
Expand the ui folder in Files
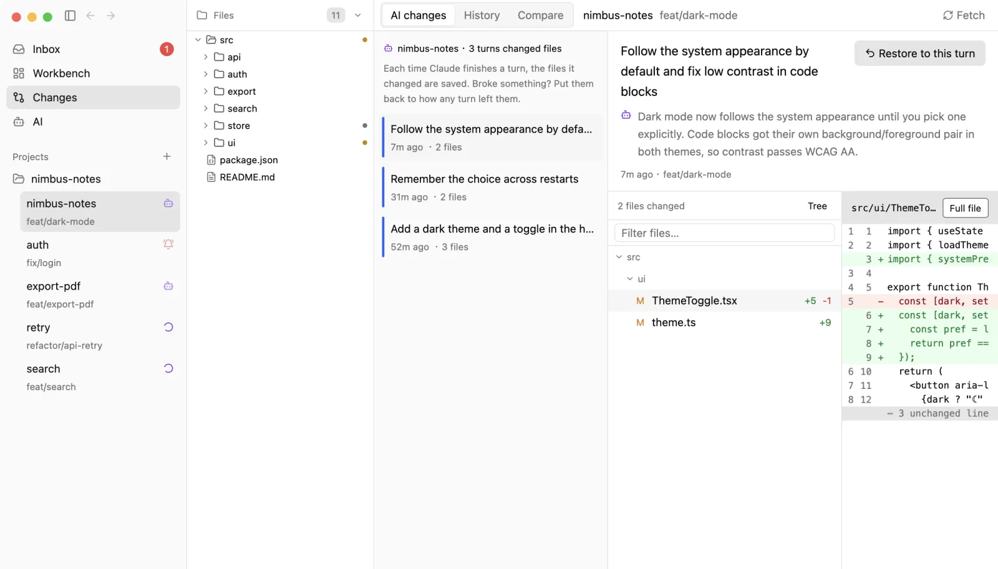click(x=206, y=143)
